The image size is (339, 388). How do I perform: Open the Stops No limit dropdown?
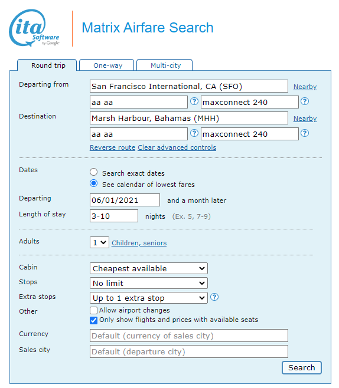click(x=149, y=283)
